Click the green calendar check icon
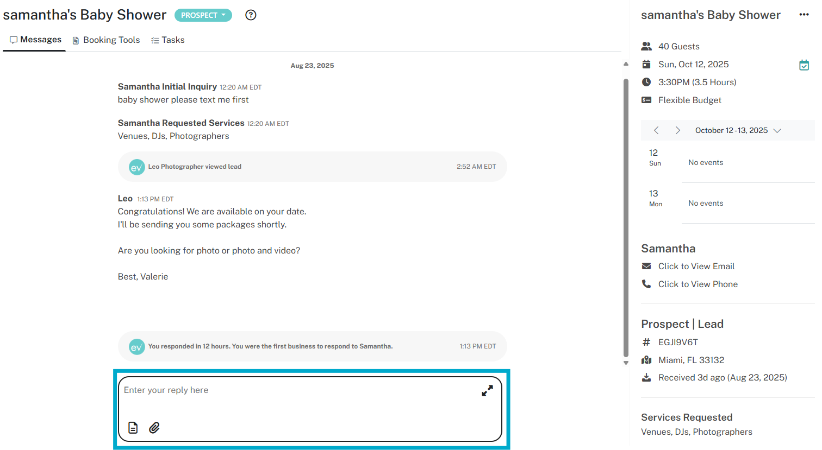The image size is (822, 450). (804, 65)
